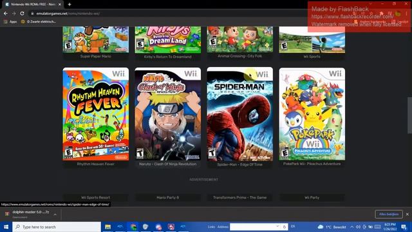Open File Explorer from the taskbar

pos(108,227)
